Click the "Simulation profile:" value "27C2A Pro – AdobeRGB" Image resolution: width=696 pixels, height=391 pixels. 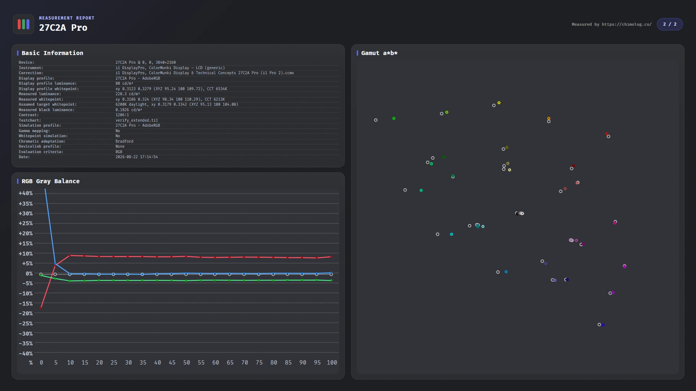click(x=138, y=126)
